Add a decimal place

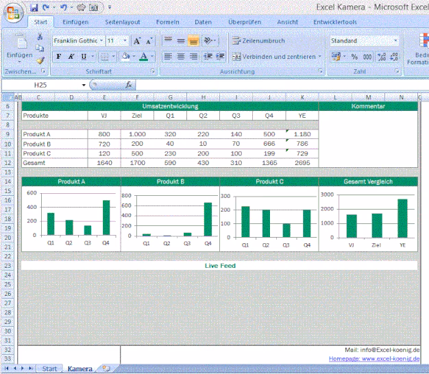point(382,57)
